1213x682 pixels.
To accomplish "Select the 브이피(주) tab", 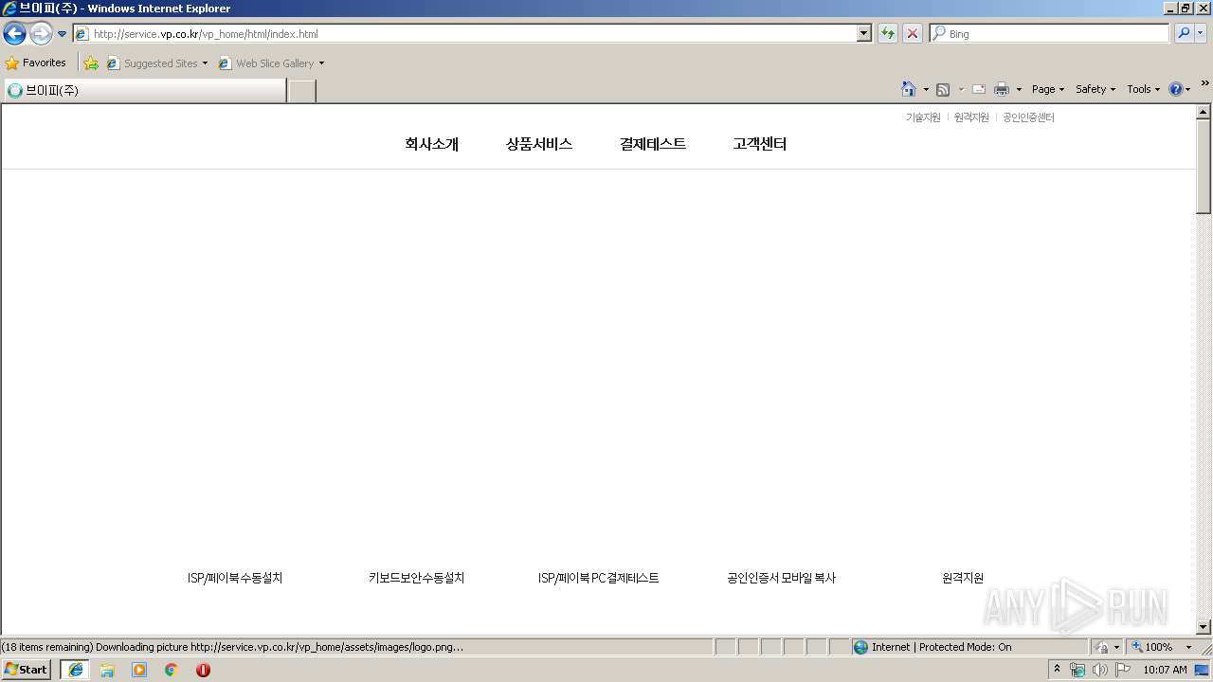I will [144, 91].
